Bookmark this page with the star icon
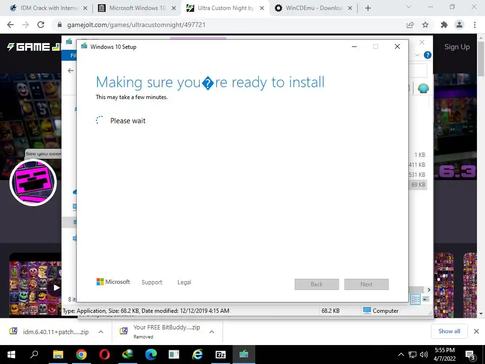485x364 pixels. click(x=425, y=25)
